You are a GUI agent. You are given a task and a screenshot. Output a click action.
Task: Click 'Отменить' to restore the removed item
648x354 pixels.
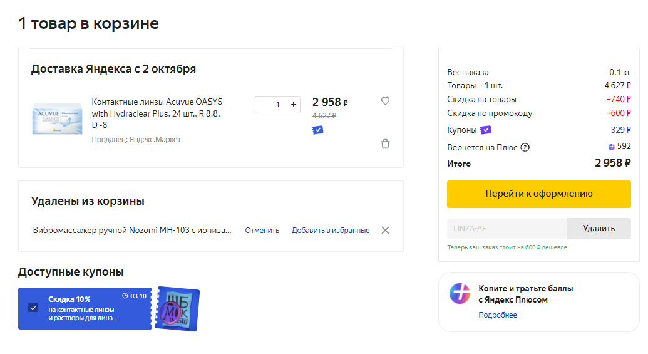pyautogui.click(x=262, y=231)
